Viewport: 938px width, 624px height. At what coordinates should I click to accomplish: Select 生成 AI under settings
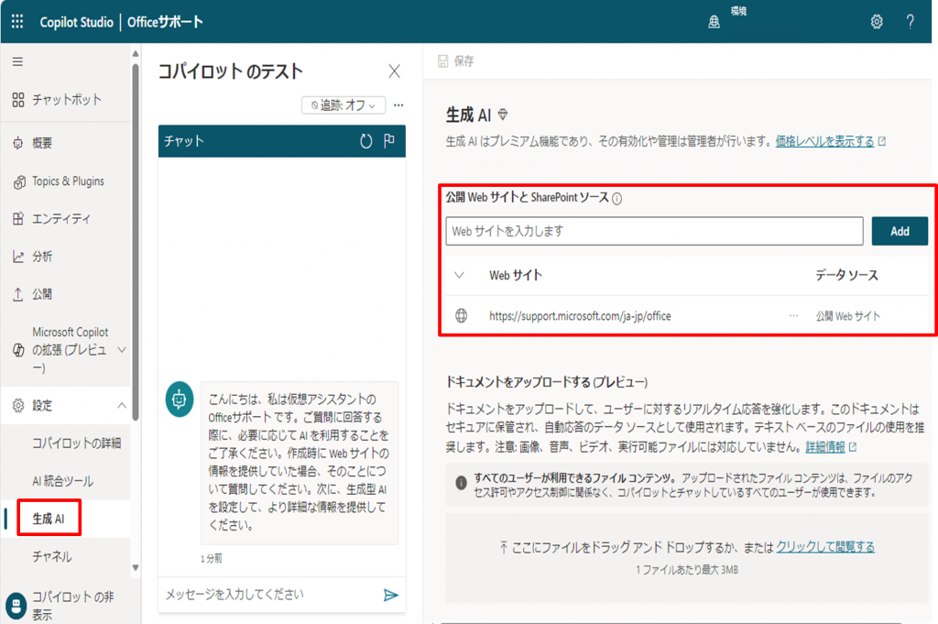tap(49, 519)
